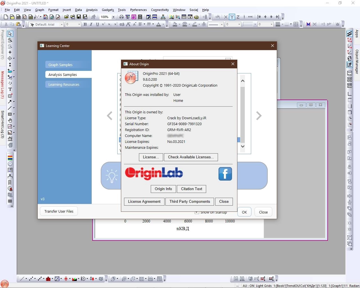
Task: Click the Move to First arrow icon
Action: (x=259, y=17)
